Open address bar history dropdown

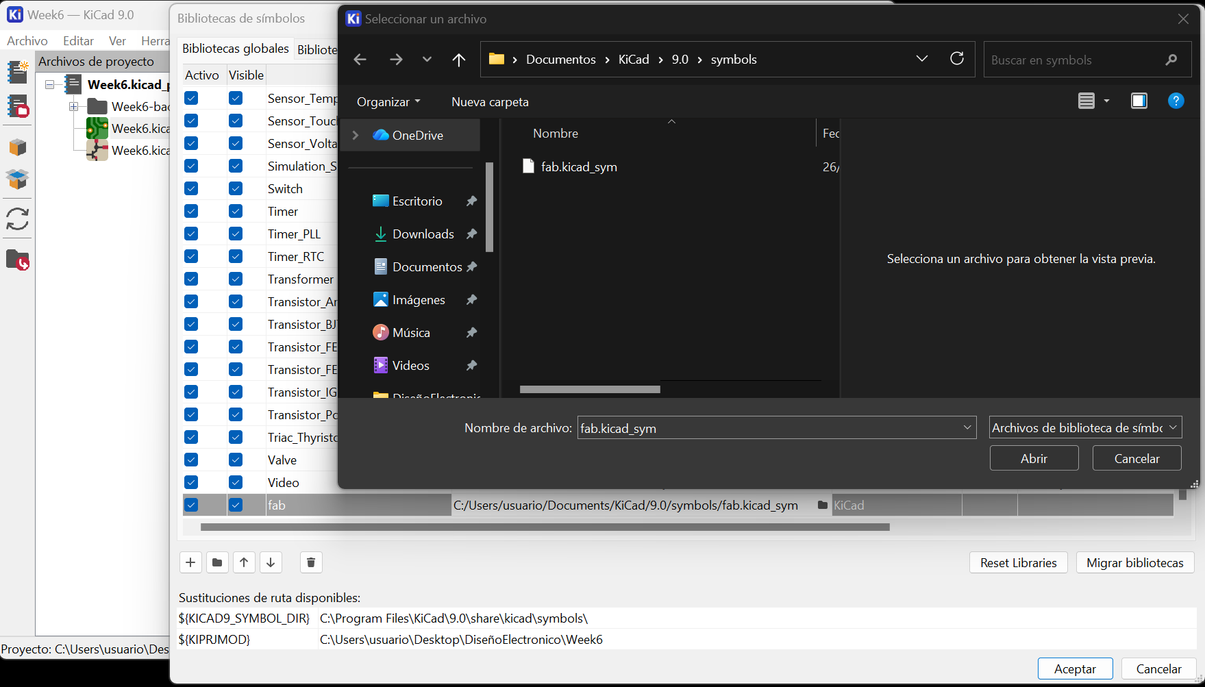pos(922,59)
